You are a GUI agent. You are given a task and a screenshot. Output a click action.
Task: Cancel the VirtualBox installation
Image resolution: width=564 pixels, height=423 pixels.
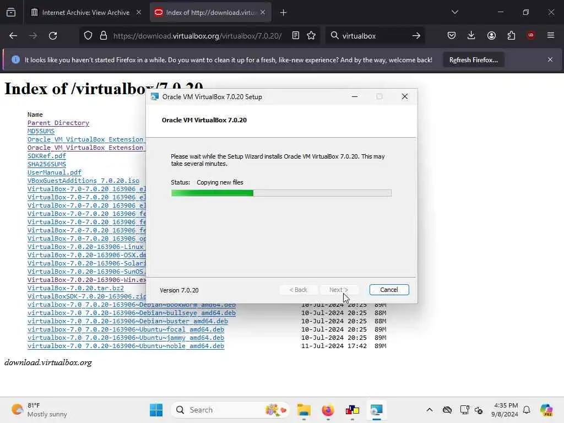point(389,290)
